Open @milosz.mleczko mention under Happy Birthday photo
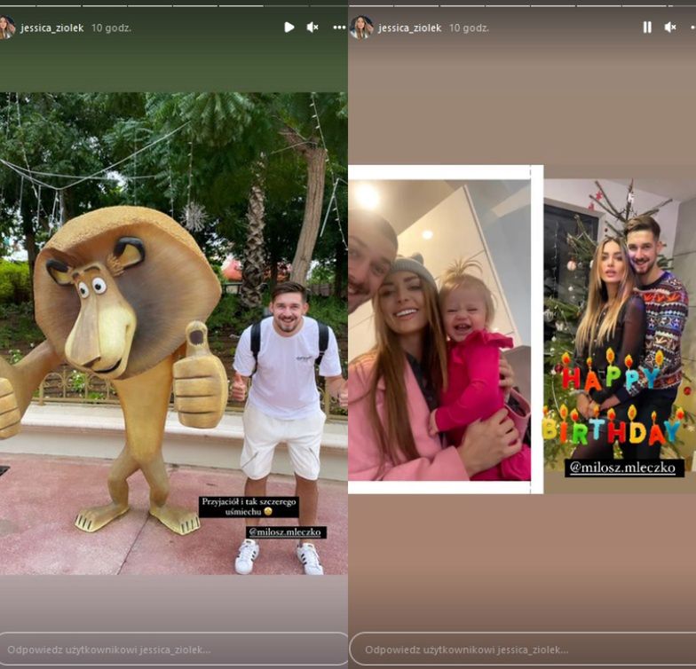Image resolution: width=696 pixels, height=669 pixels. click(624, 468)
